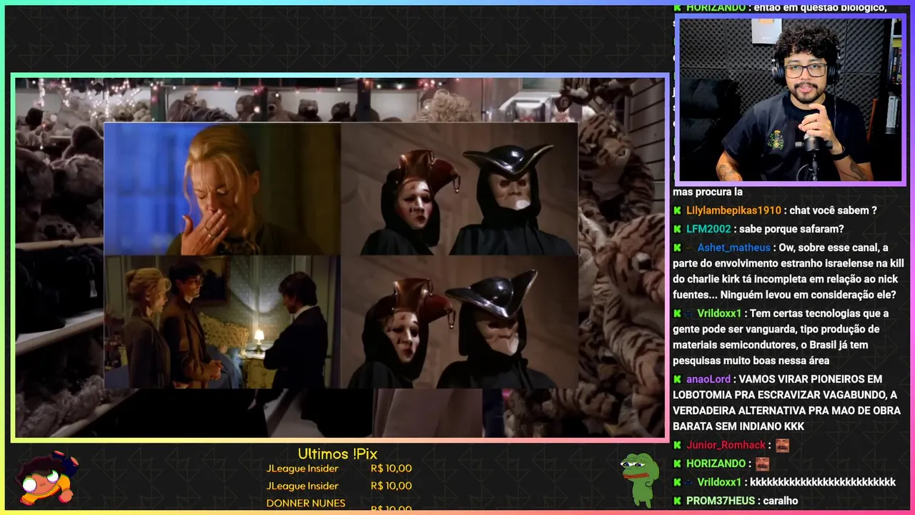915x515 pixels.
Task: Click the Kick badge beside Junior_Romhack
Action: tap(677, 445)
